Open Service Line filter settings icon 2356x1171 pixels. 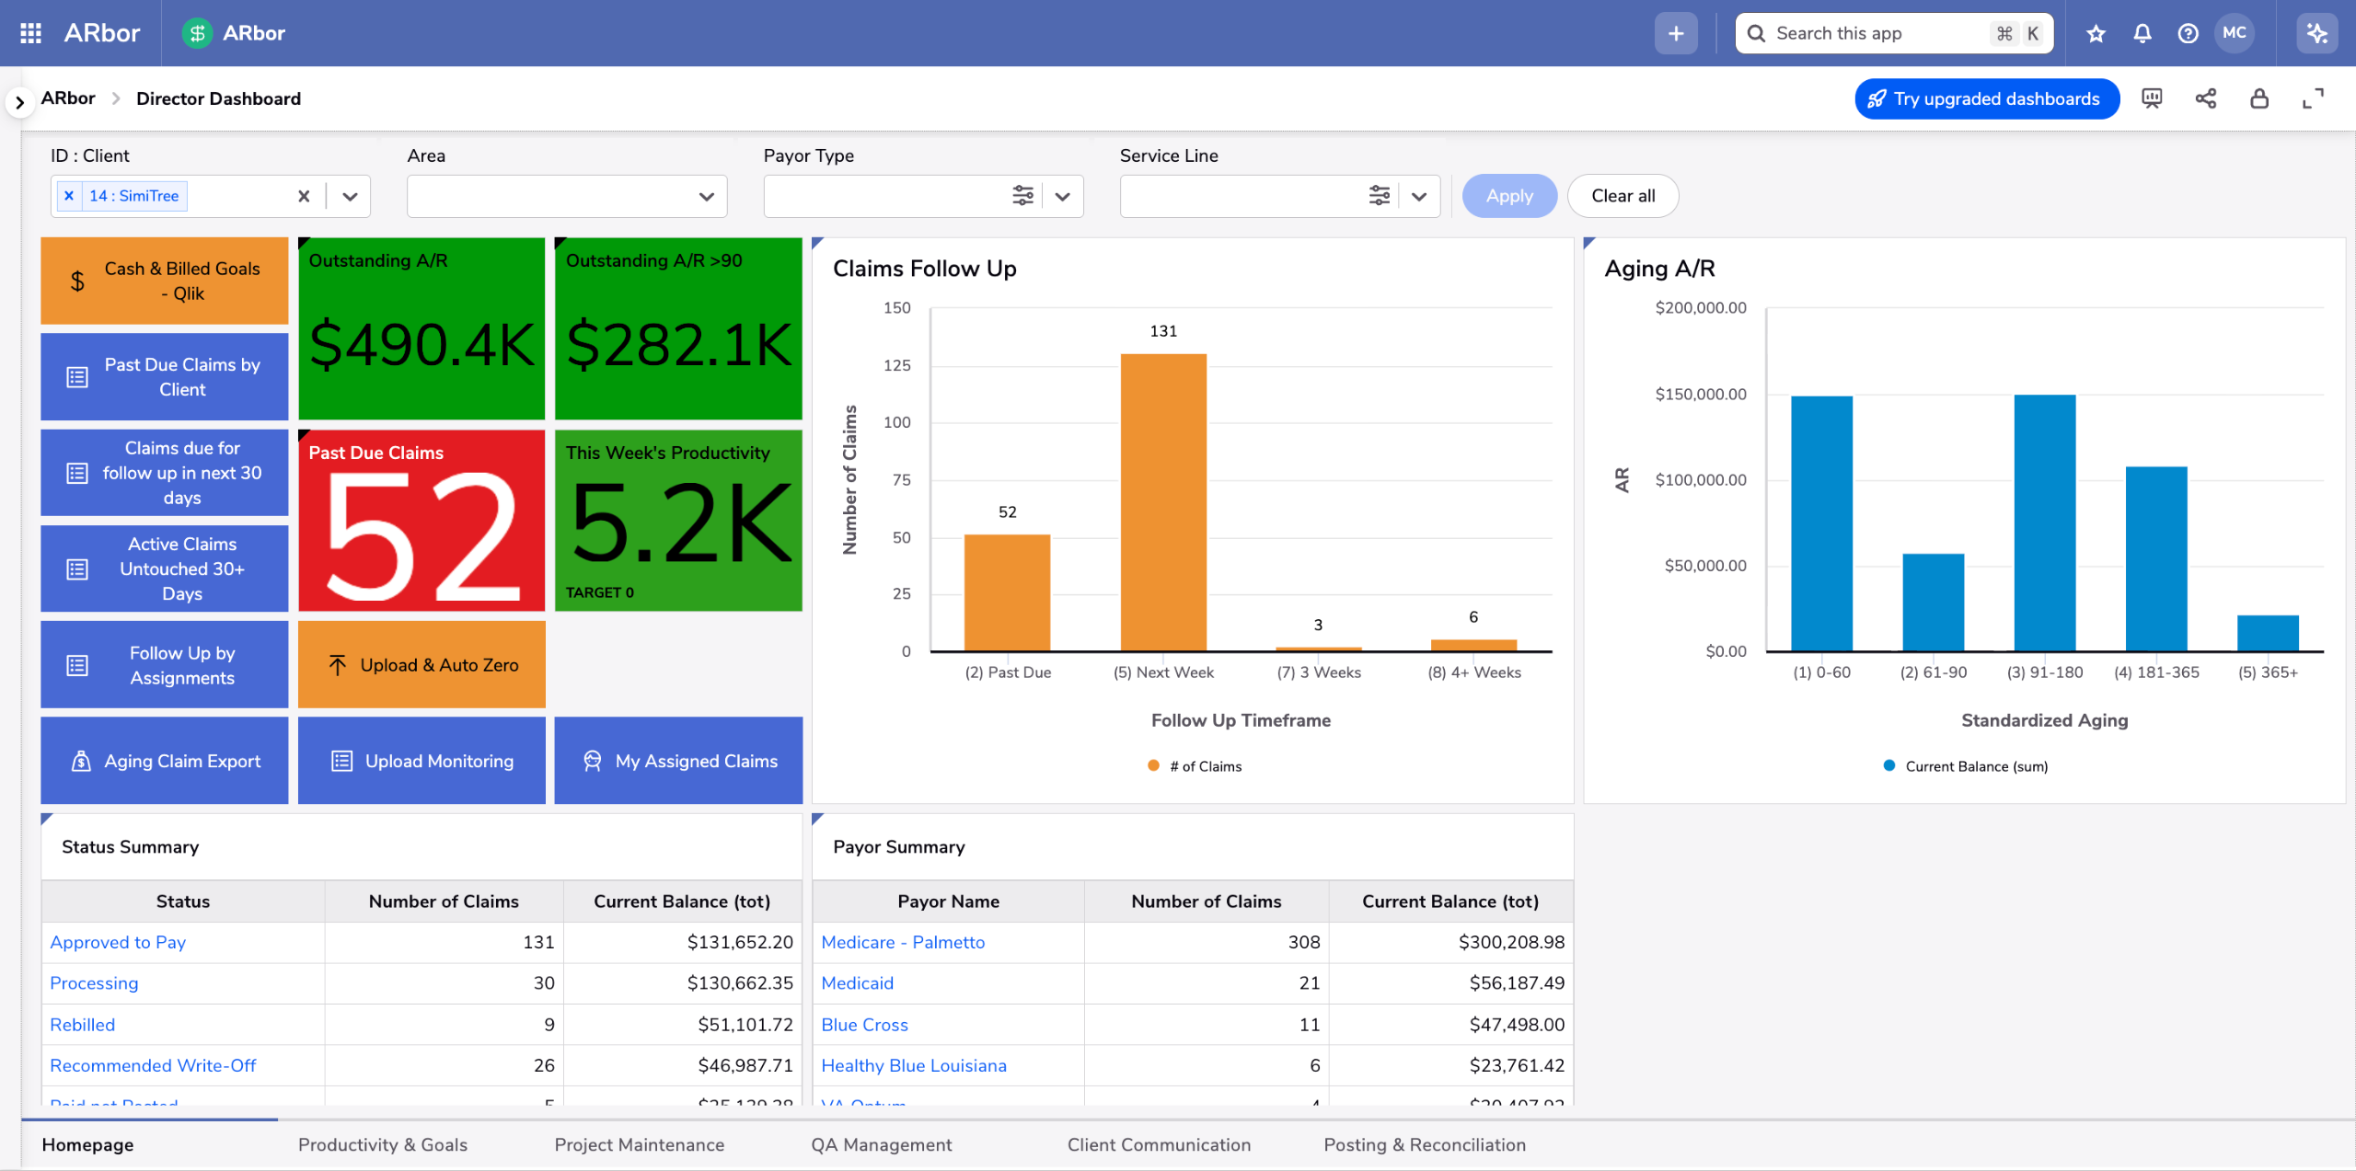1379,196
